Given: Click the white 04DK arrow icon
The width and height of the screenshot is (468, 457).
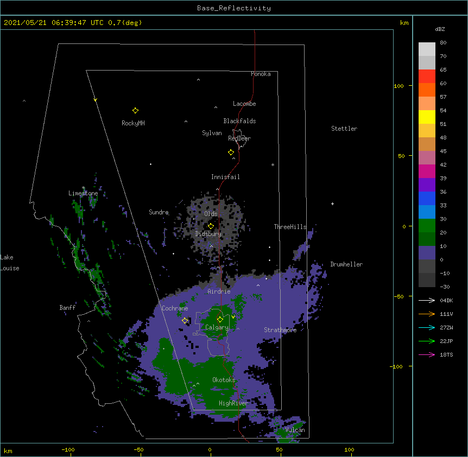Looking at the screenshot, I should click(427, 300).
